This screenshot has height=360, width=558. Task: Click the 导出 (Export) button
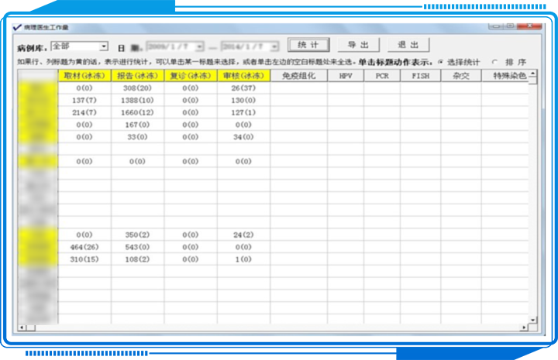coord(358,45)
